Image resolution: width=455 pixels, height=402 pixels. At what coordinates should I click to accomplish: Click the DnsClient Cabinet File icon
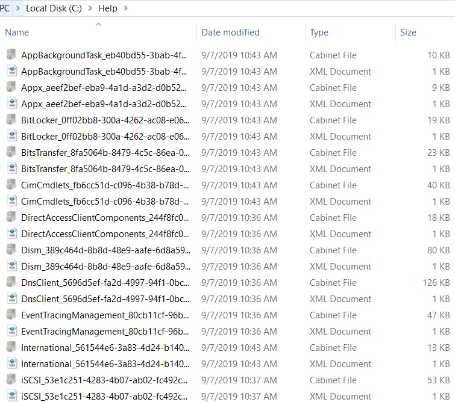(x=11, y=282)
